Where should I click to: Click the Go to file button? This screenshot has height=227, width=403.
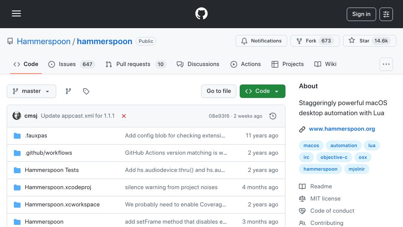click(x=219, y=91)
